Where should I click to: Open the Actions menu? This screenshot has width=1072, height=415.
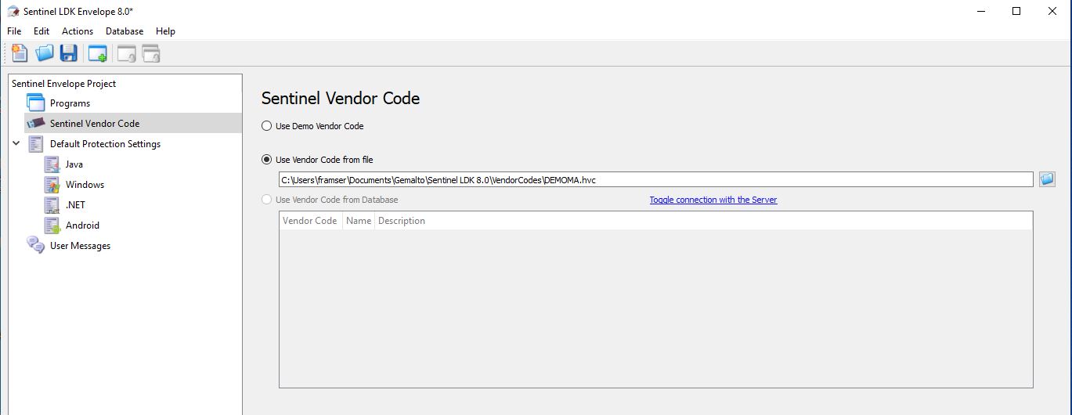78,31
